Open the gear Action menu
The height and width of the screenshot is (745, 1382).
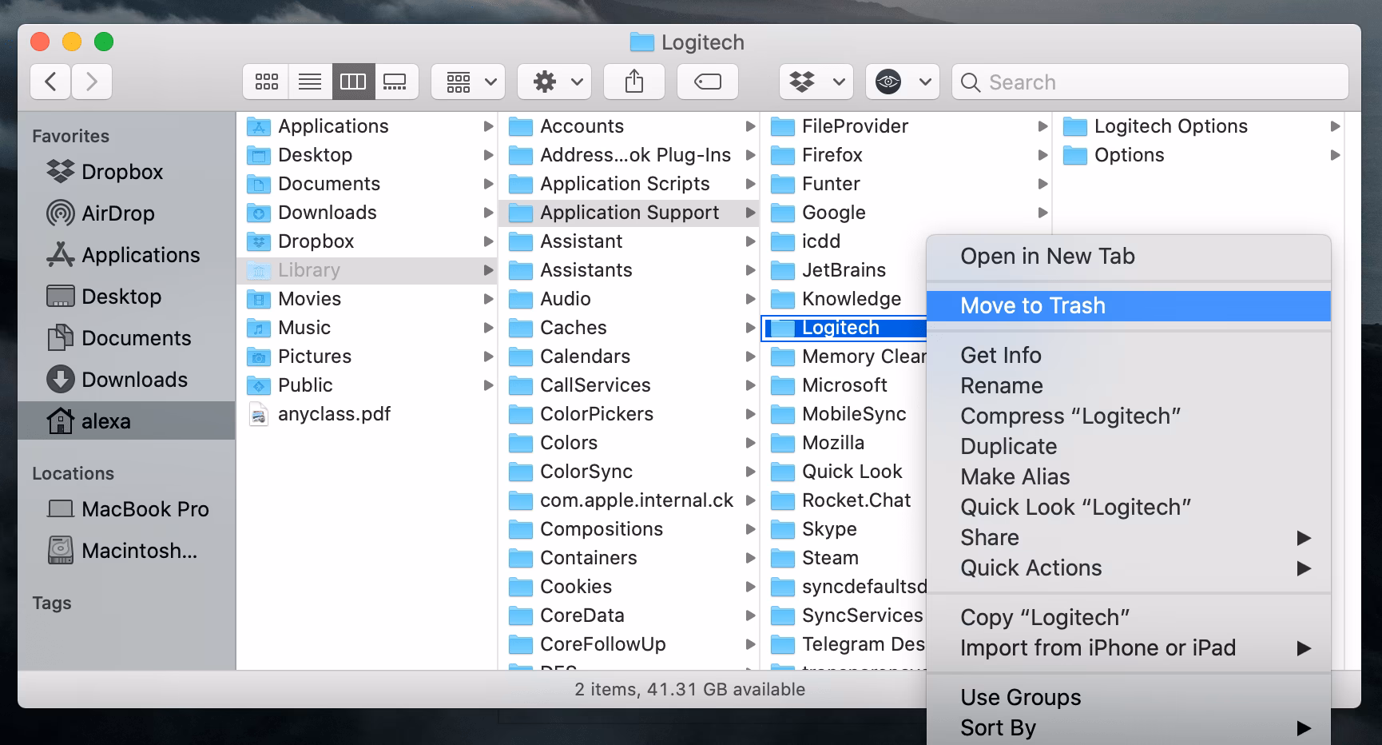click(x=554, y=82)
